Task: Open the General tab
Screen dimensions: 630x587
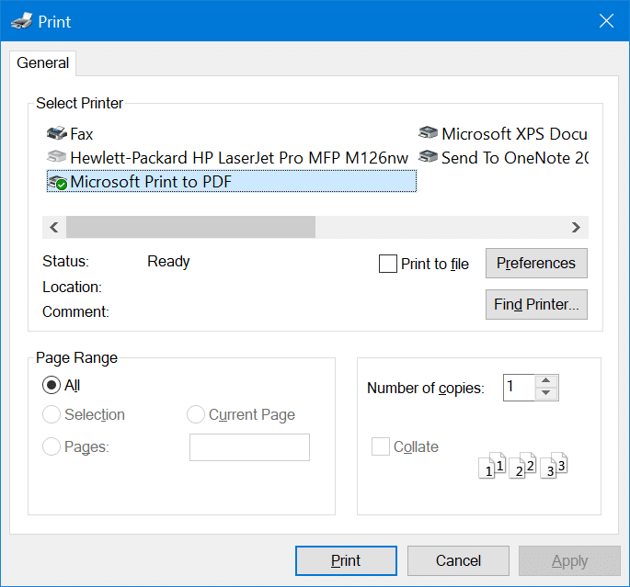Action: 42,63
